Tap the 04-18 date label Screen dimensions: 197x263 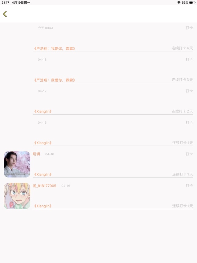point(42,60)
